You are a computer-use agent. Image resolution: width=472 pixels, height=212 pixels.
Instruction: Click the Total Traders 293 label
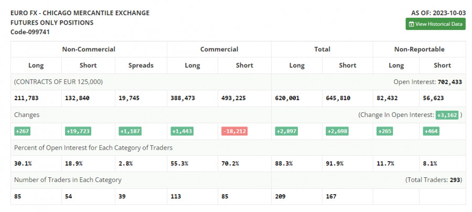[433, 180]
